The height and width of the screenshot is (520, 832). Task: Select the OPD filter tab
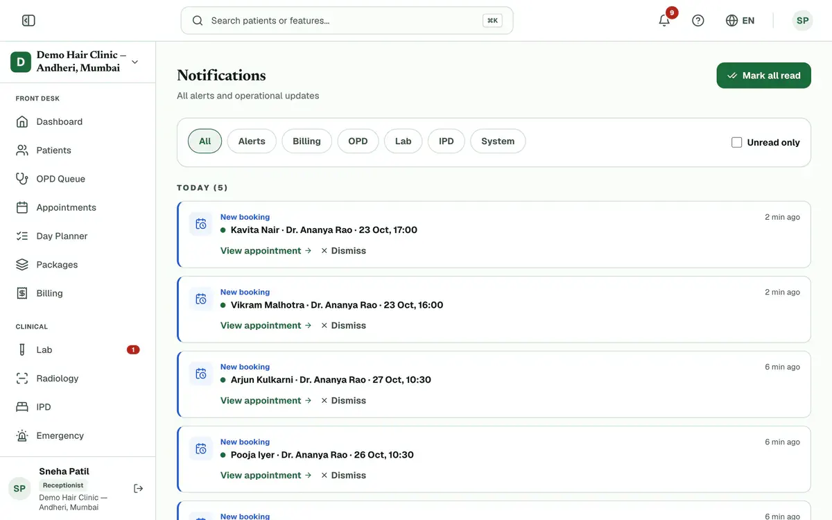coord(358,141)
